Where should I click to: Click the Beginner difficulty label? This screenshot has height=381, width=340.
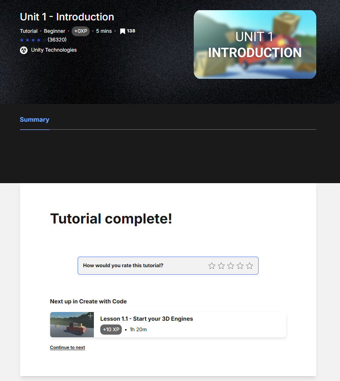(x=54, y=31)
